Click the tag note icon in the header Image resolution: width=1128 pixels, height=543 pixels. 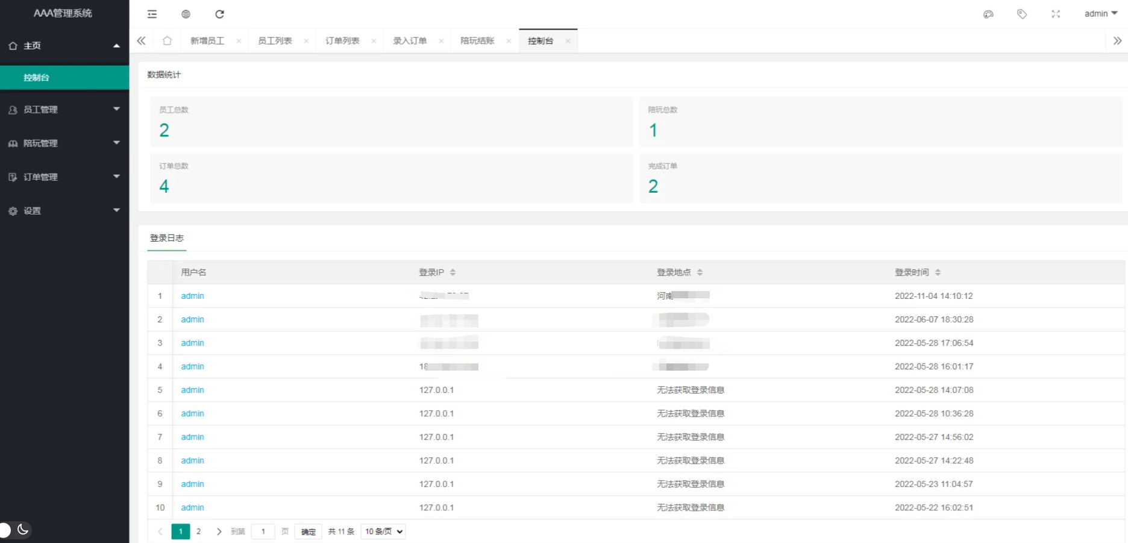click(1022, 14)
